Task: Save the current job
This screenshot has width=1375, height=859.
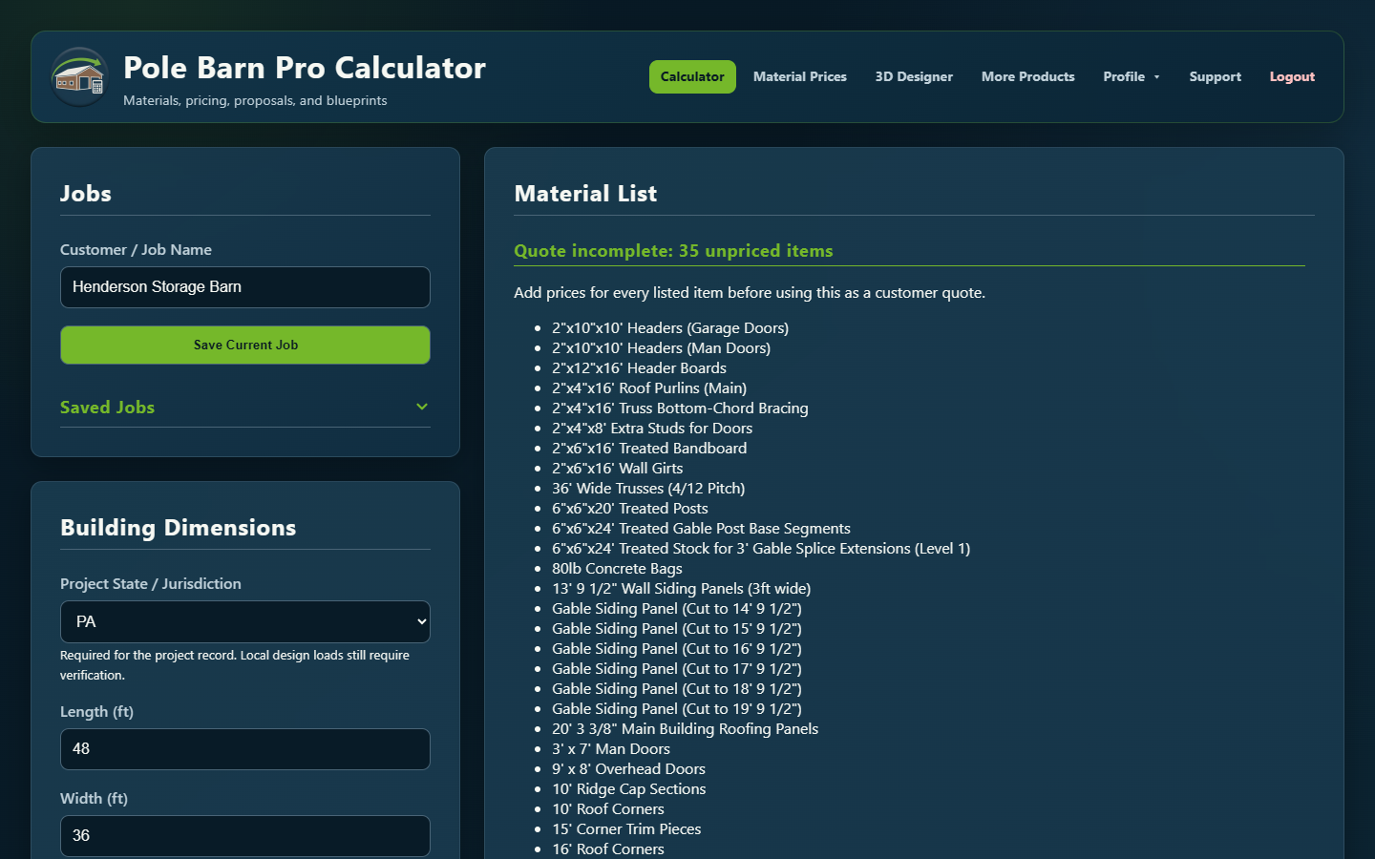Action: point(245,345)
